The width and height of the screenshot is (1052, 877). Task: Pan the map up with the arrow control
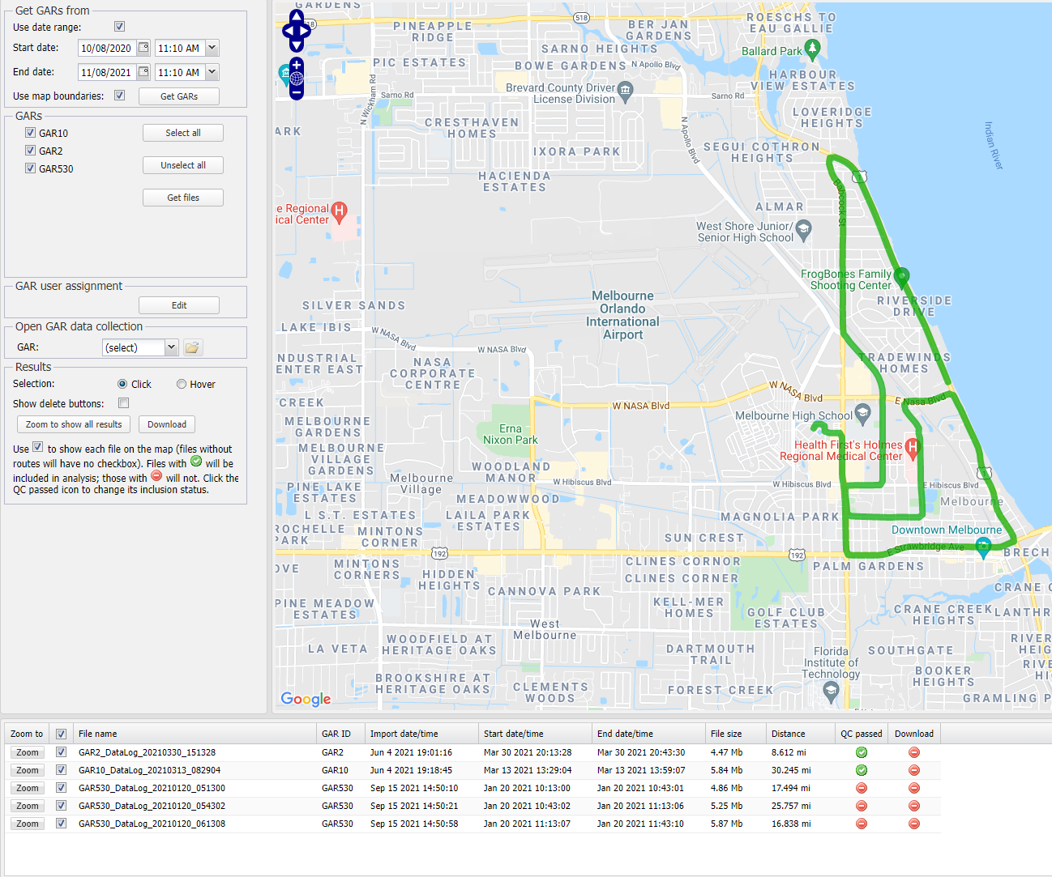pos(297,15)
